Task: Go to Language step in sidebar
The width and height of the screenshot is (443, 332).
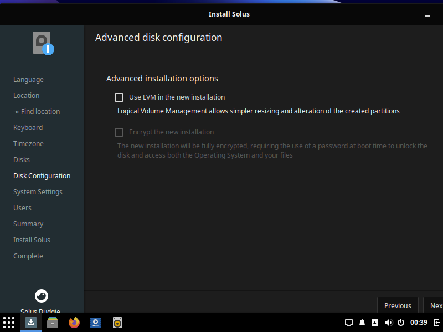Action: pos(28,80)
